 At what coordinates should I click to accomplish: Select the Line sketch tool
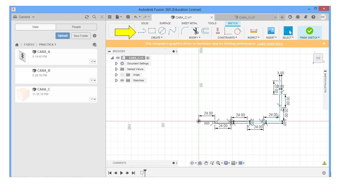[142, 31]
